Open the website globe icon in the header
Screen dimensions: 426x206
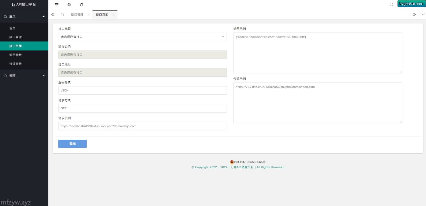69,5
